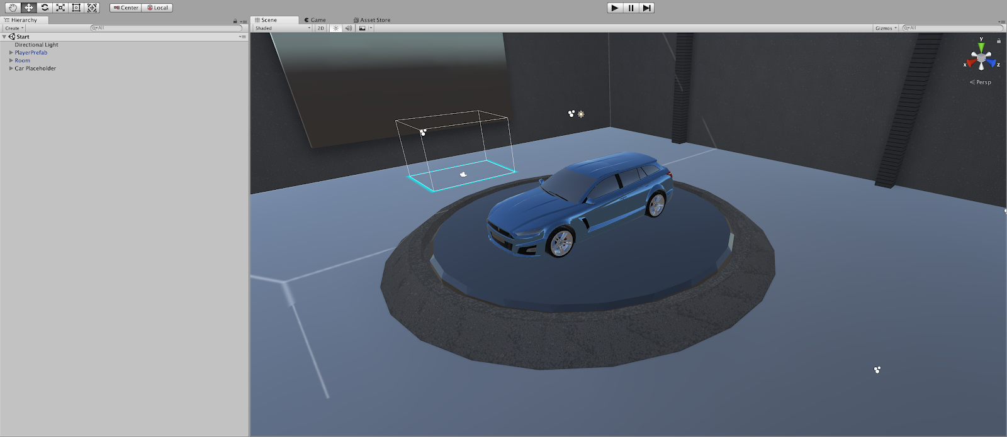Toggle scene audio
The height and width of the screenshot is (437, 1007).
click(349, 28)
